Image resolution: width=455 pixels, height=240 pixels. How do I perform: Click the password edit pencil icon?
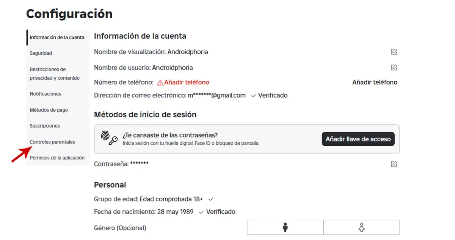tap(394, 164)
